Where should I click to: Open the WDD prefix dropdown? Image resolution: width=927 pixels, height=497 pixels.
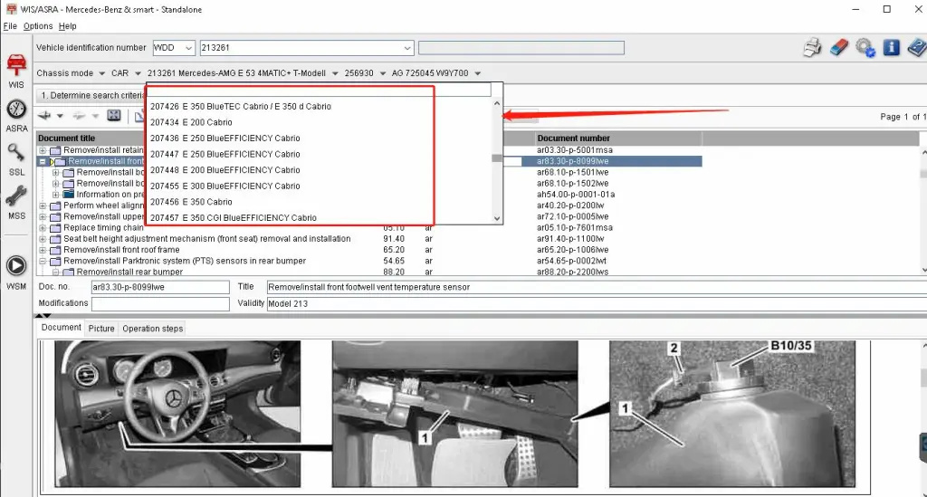coord(188,48)
